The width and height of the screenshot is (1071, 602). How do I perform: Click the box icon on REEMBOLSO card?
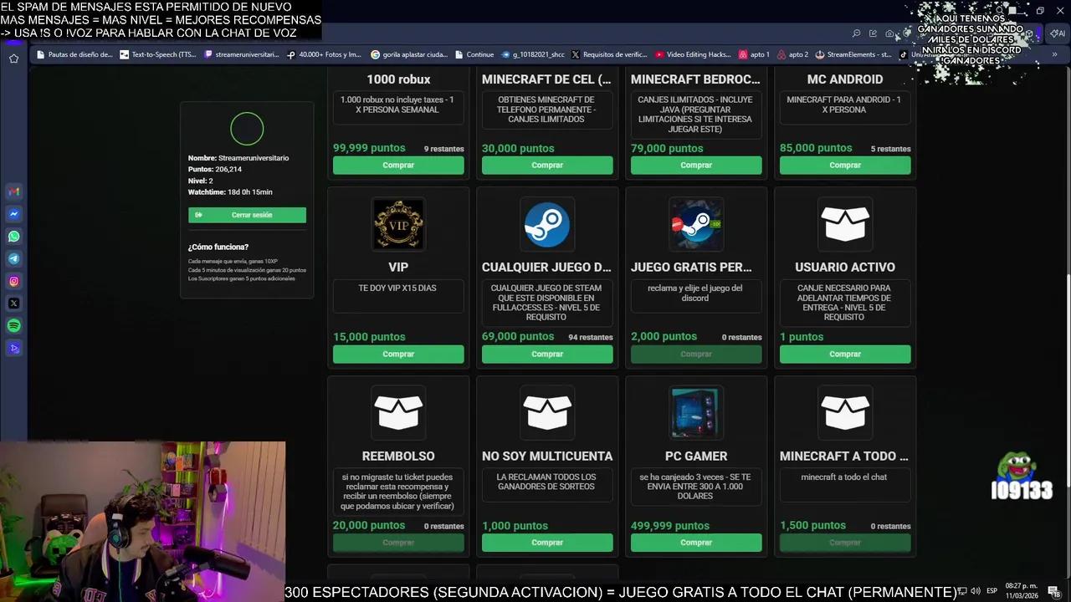[398, 413]
